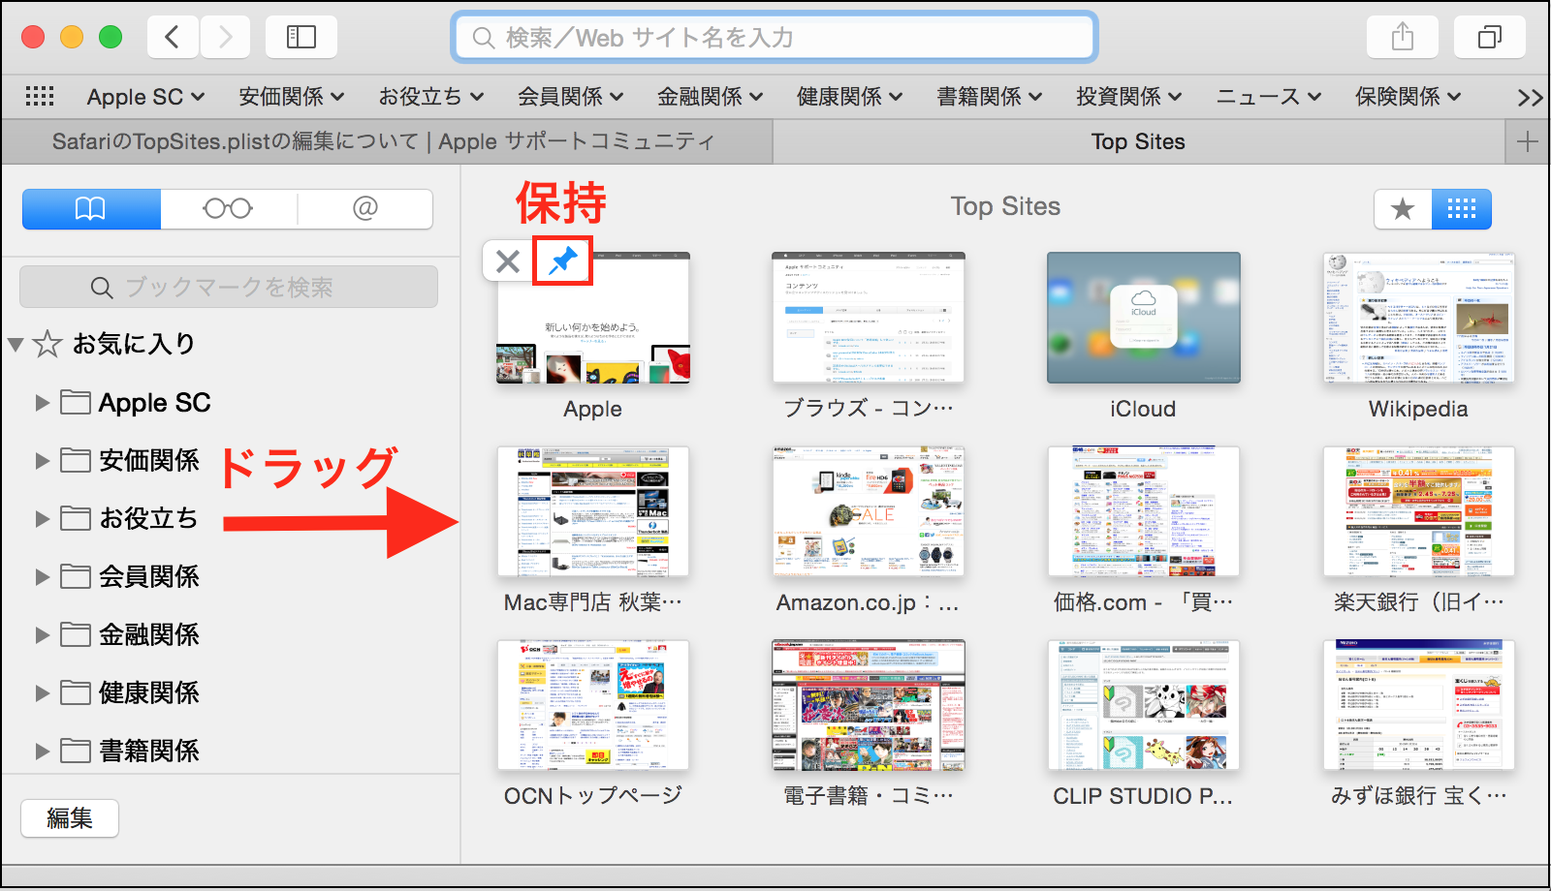Viewport: 1551px width, 891px height.
Task: Open the お役立ち dropdown in the favorites bar
Action: [431, 97]
